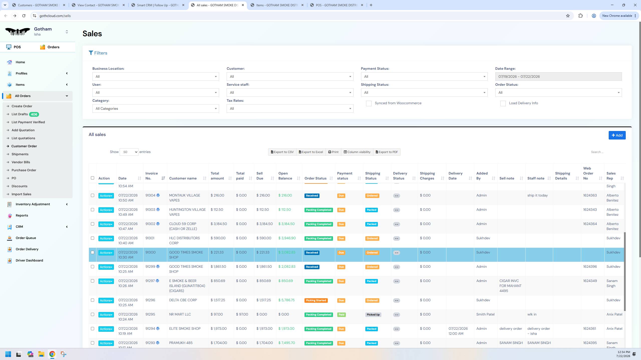Click the blue Add button
The width and height of the screenshot is (641, 360).
pos(617,135)
